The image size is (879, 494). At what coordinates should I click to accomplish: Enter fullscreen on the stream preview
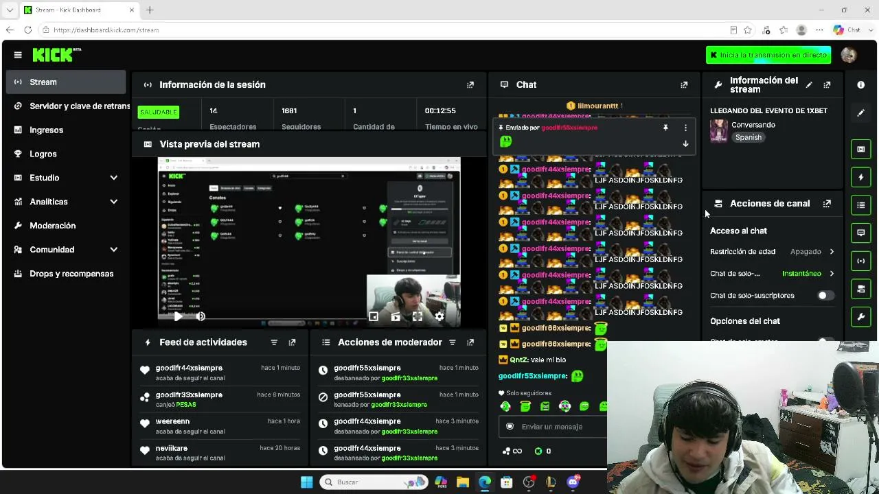418,316
